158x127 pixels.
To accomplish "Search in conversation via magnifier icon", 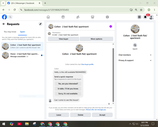I will [x=135, y=45].
